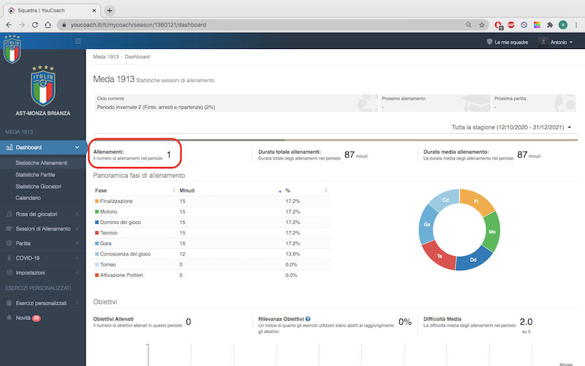Open the red AdBlock extension icon
Image resolution: width=585 pixels, height=366 pixels.
click(510, 25)
